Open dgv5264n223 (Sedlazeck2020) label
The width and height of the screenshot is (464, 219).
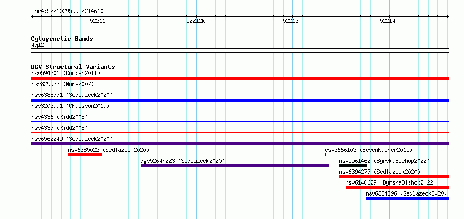tap(182, 161)
